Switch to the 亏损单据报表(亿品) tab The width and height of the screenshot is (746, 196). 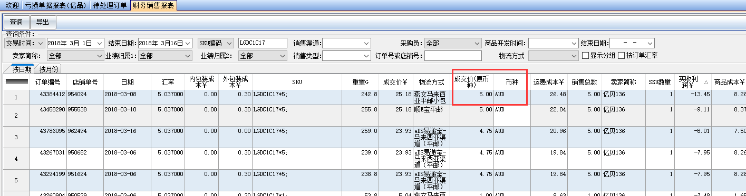click(x=56, y=5)
